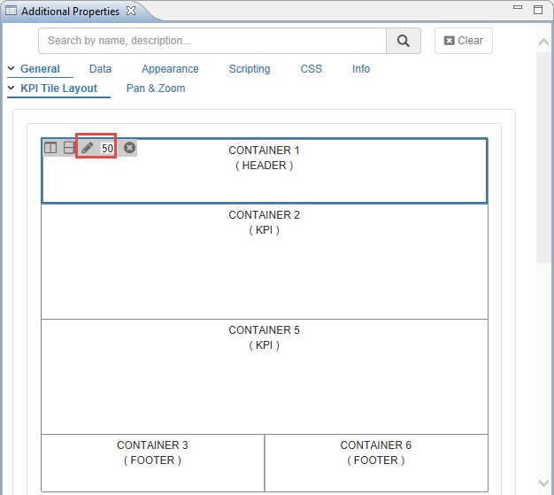The height and width of the screenshot is (495, 554).
Task: Click the magnifier search button
Action: [404, 41]
